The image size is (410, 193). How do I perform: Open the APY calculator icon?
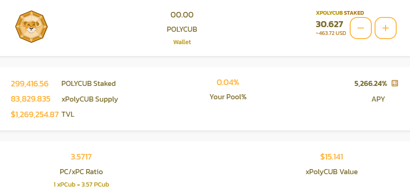pos(394,83)
